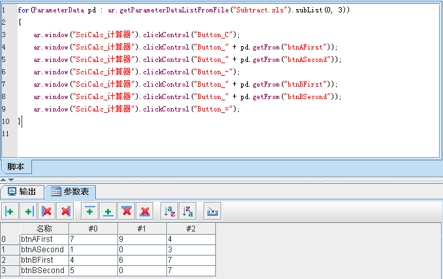
Task: Select btnBSecond value cell under #0
Action: (x=92, y=271)
